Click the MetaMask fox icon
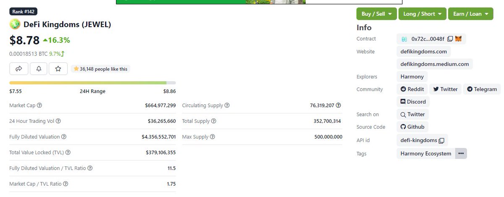504x197 pixels. click(x=458, y=39)
